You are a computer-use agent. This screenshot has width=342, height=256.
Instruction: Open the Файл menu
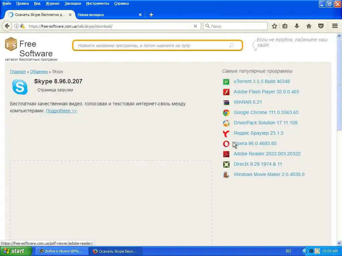(7, 3)
